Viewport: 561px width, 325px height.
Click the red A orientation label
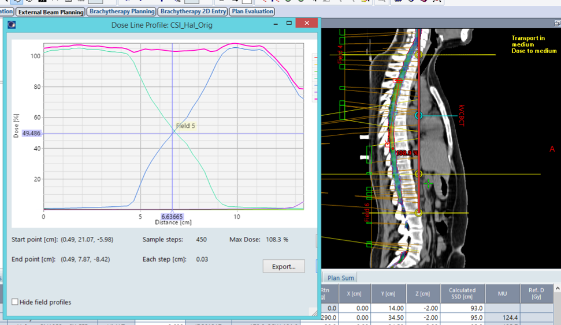click(552, 149)
